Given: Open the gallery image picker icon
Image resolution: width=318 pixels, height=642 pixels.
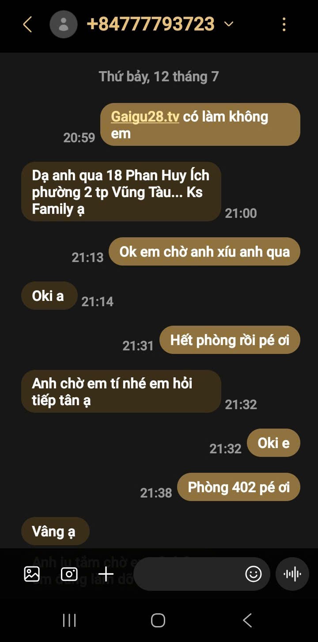Looking at the screenshot, I should pyautogui.click(x=32, y=574).
